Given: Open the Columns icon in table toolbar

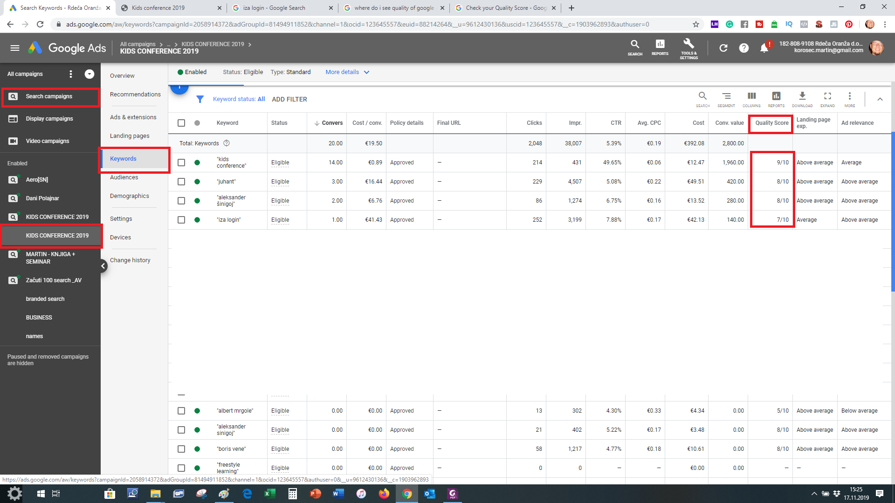Looking at the screenshot, I should (751, 96).
